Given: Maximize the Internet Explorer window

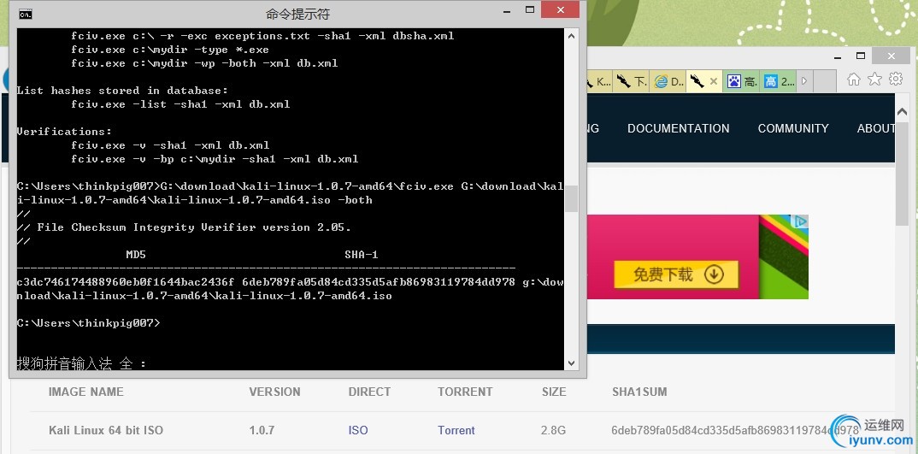Looking at the screenshot, I should pos(860,56).
